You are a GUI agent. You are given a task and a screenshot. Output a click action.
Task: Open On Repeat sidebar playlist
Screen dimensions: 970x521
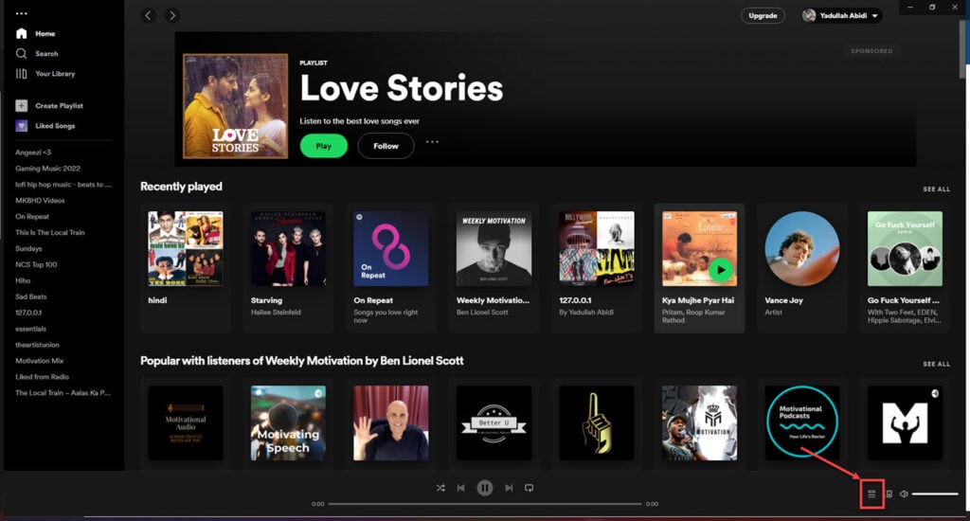[x=32, y=217]
